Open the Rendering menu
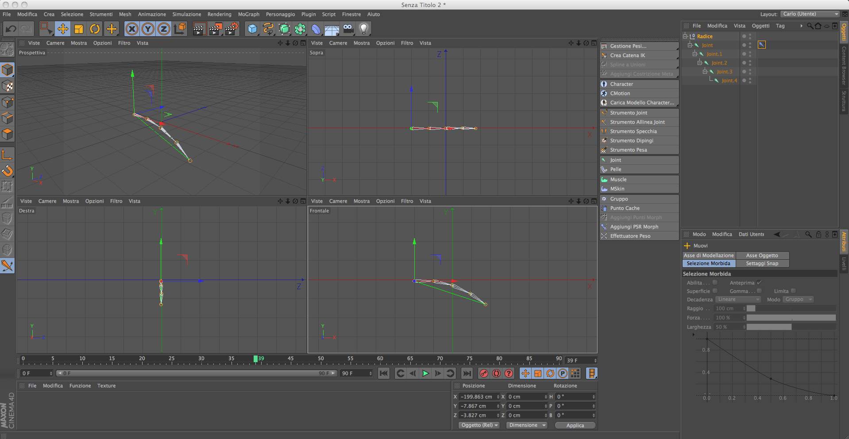The height and width of the screenshot is (439, 849). coord(220,14)
